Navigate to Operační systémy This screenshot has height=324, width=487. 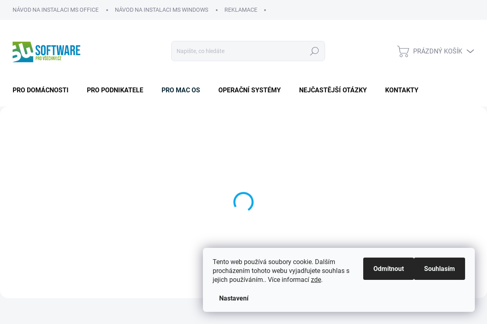click(x=250, y=90)
